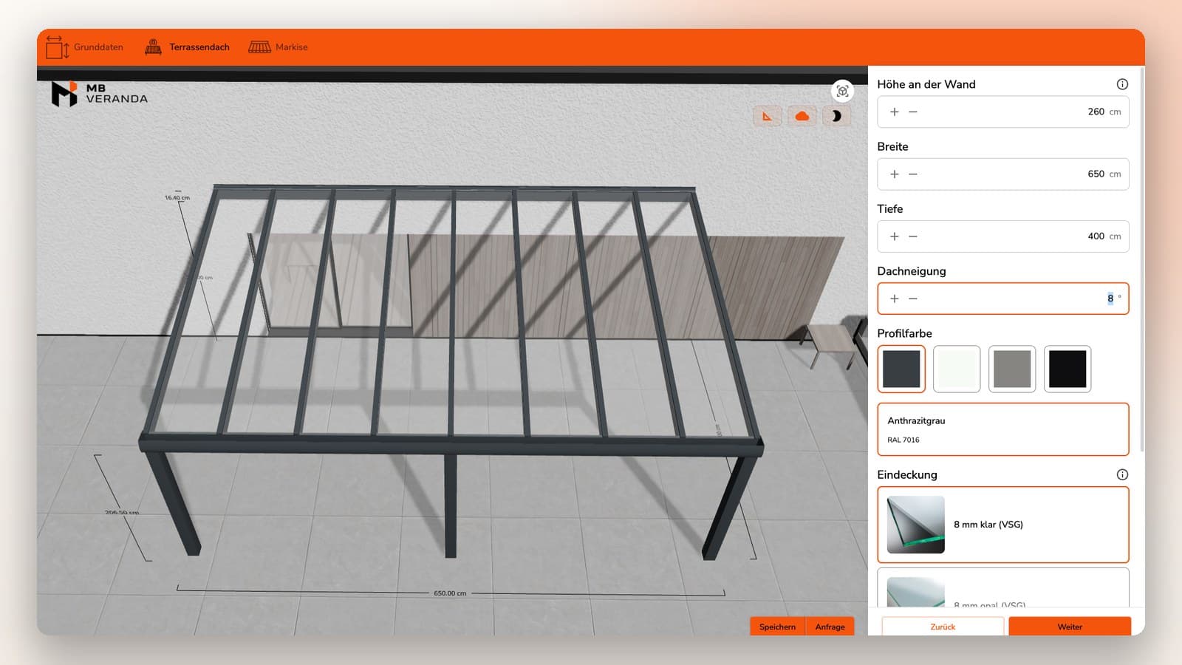Select the white profile color swatch
The width and height of the screenshot is (1182, 665).
point(957,369)
